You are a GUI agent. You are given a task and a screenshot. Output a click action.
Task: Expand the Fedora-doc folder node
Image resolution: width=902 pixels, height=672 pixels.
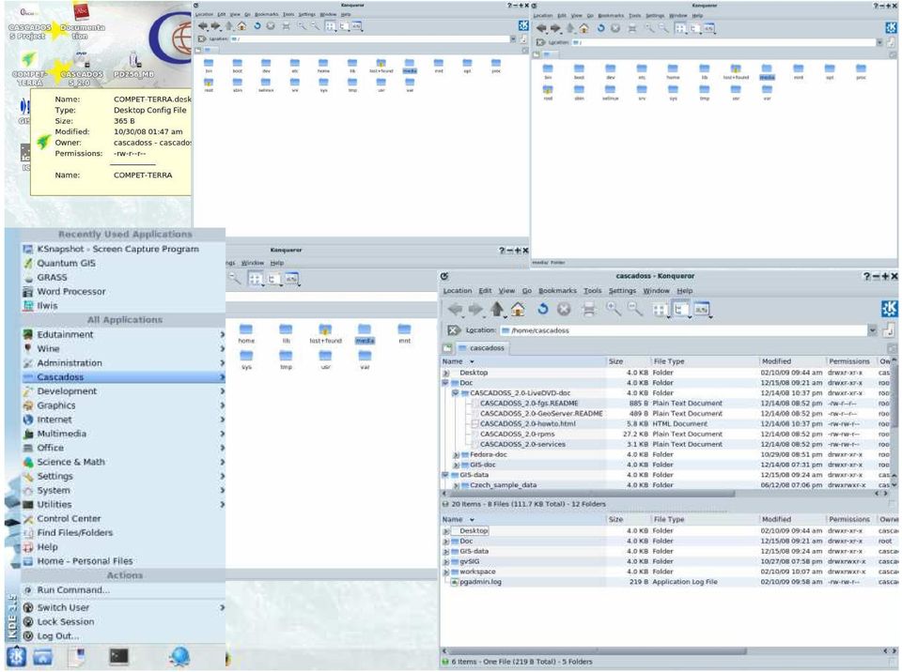click(x=456, y=454)
